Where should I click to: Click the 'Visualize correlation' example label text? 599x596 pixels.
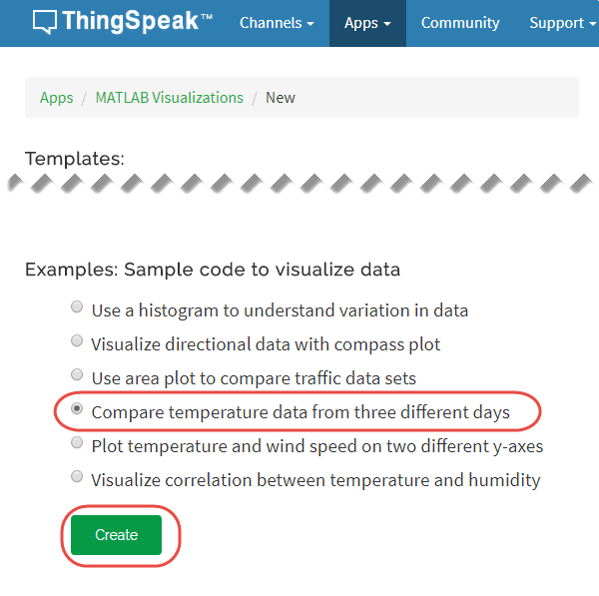(315, 480)
